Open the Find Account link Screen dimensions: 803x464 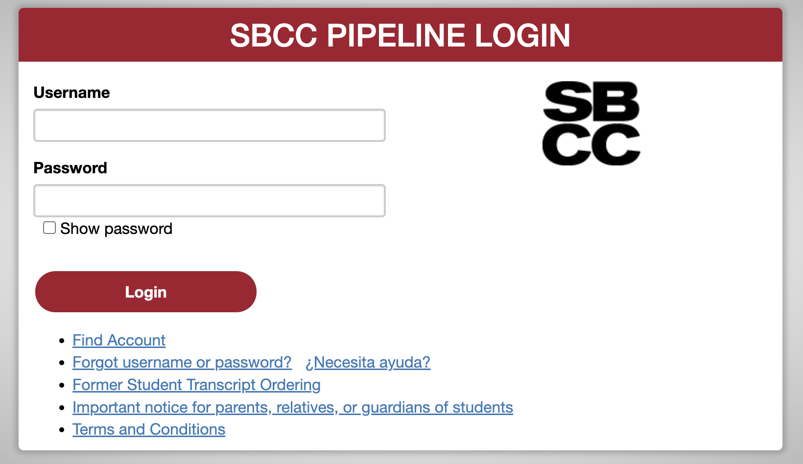(119, 340)
